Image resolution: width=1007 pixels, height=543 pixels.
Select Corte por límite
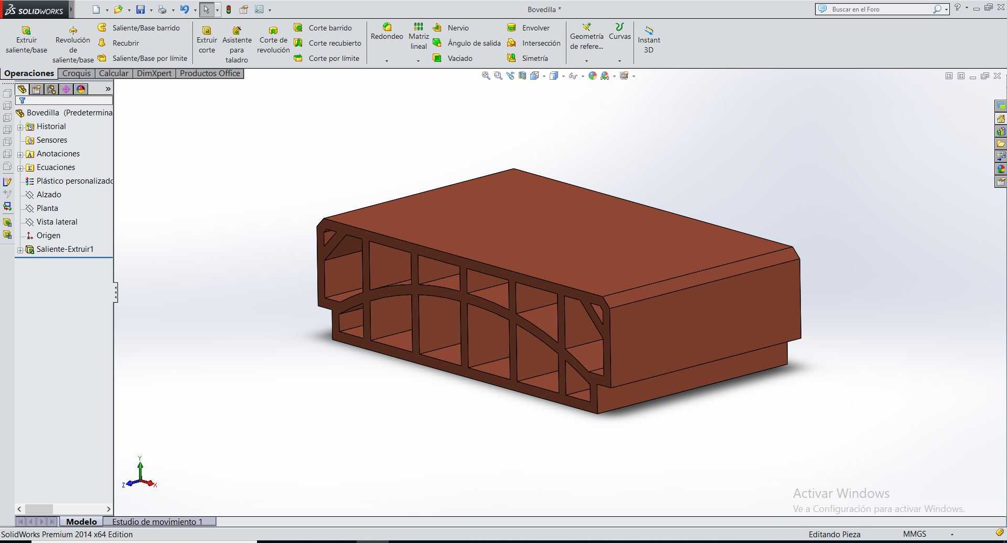point(327,58)
